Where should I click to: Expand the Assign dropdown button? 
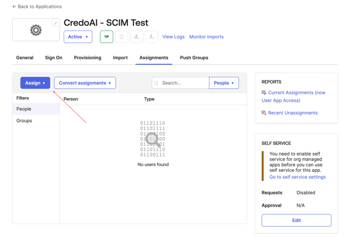click(x=35, y=83)
